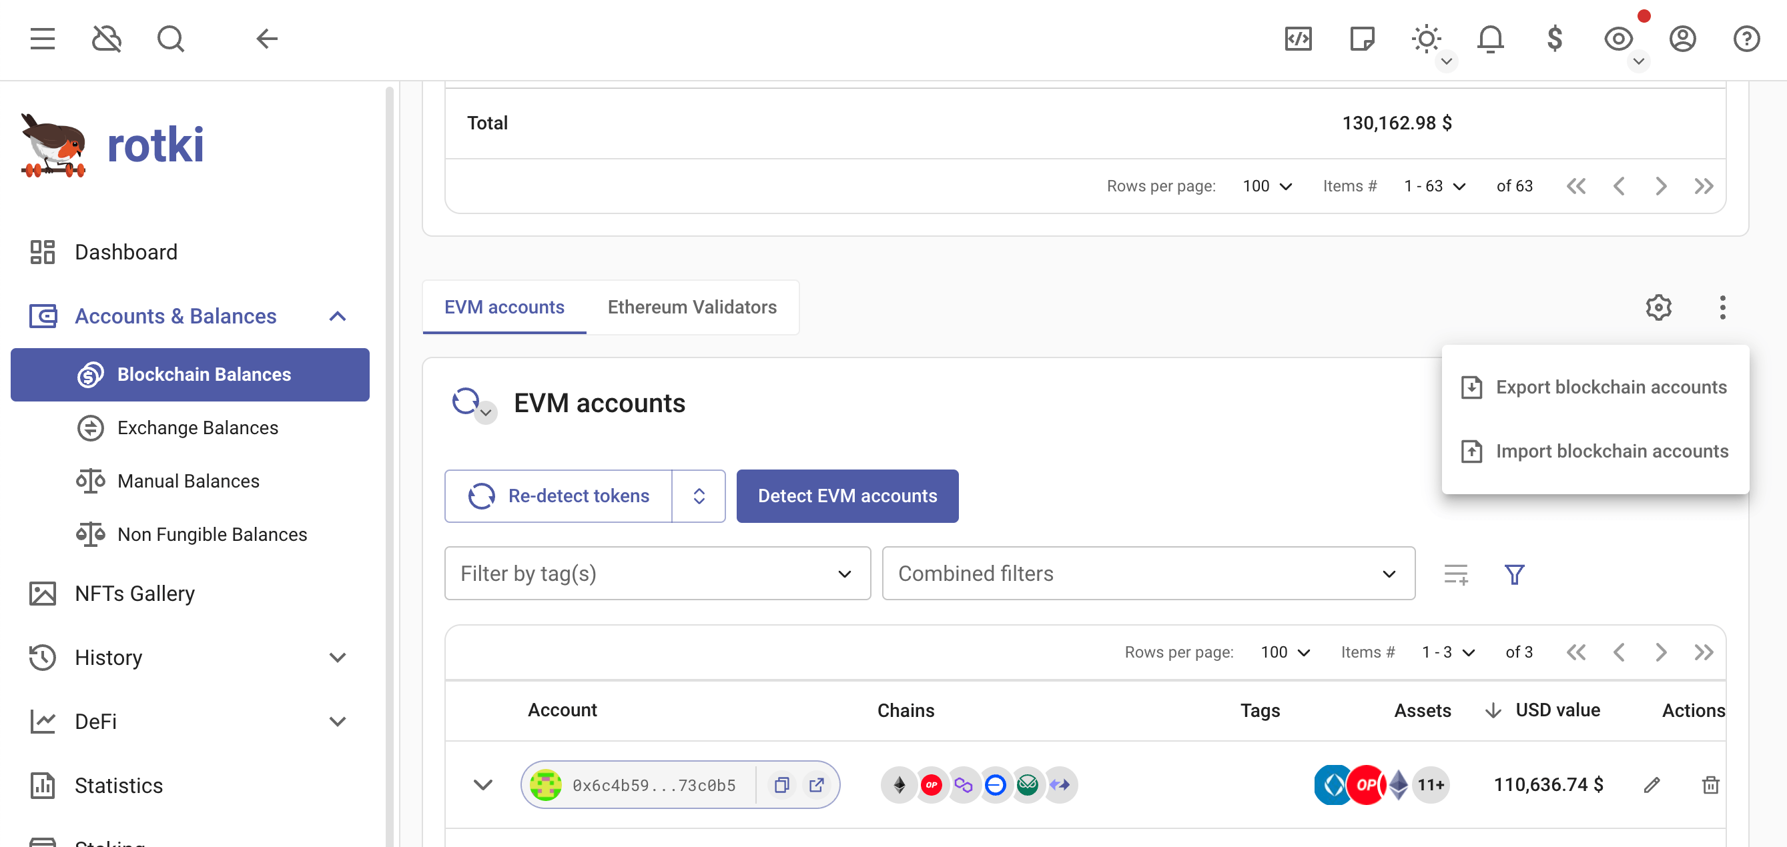Click the column filter icon next to combined filters
The height and width of the screenshot is (847, 1787).
click(x=1457, y=574)
